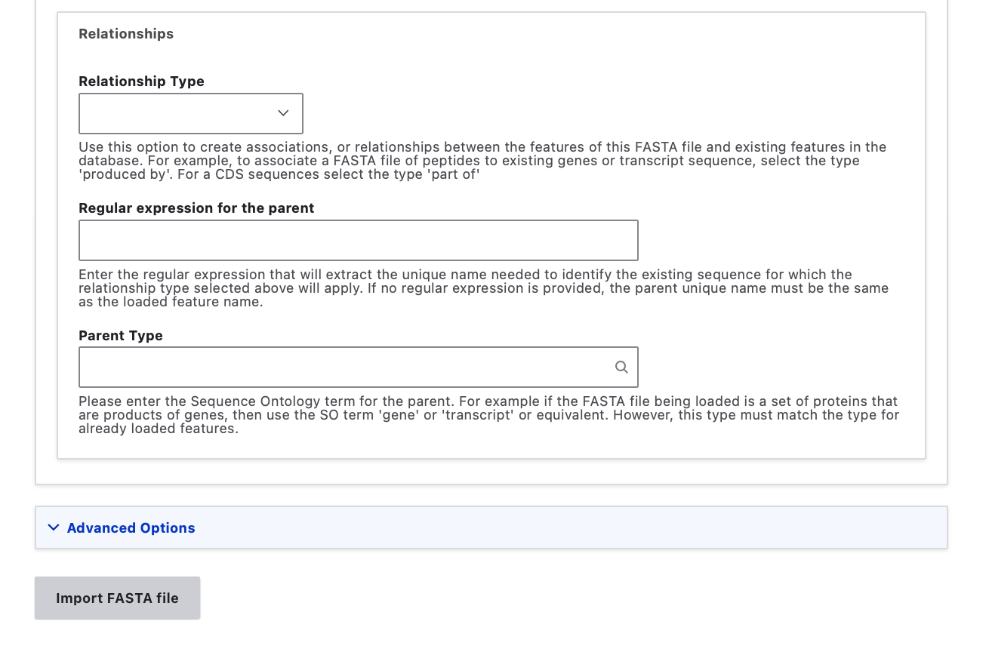Click the magnifier search icon in Parent Type

(621, 367)
